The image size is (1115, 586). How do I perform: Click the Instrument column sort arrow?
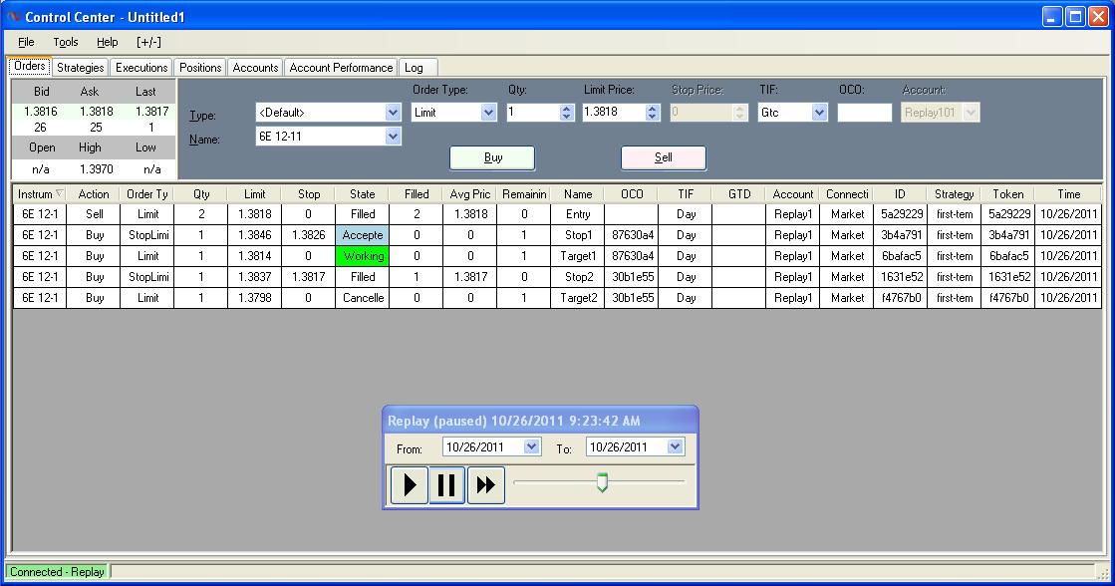point(59,194)
